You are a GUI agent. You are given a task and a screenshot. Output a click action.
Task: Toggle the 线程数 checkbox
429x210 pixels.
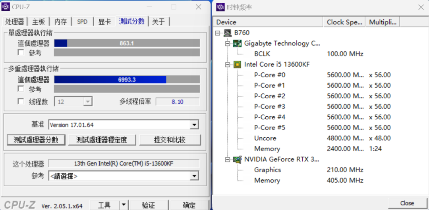pos(21,102)
